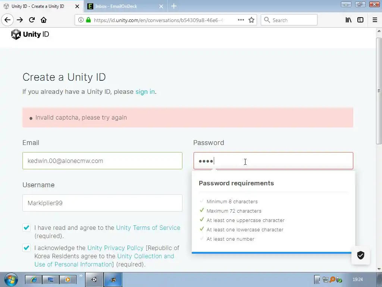The height and width of the screenshot is (287, 382).
Task: Click the active browser taskbar button
Action: coord(113,280)
